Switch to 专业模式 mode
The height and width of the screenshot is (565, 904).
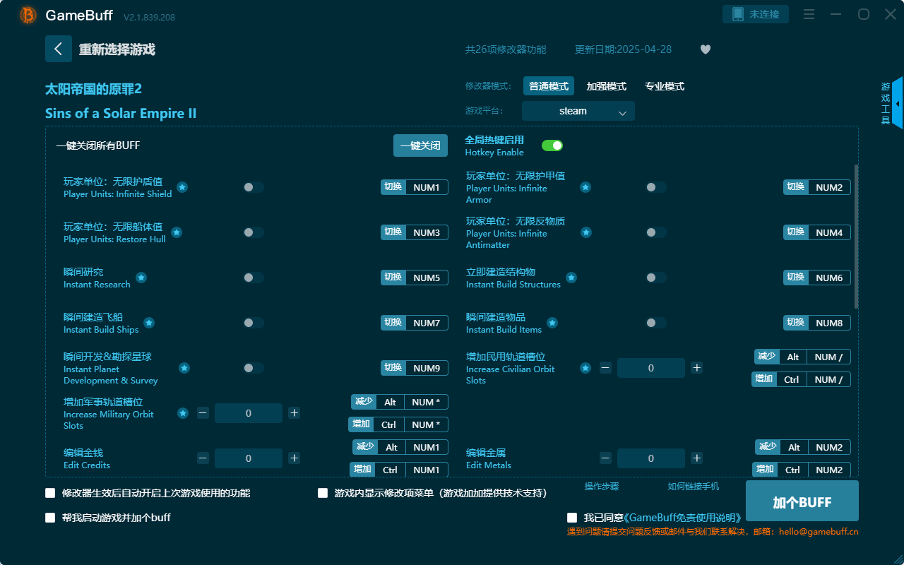click(665, 85)
